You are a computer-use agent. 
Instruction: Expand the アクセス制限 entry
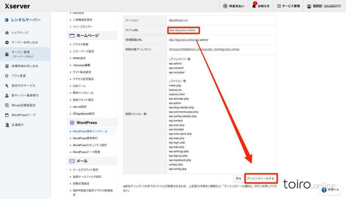coord(80,44)
